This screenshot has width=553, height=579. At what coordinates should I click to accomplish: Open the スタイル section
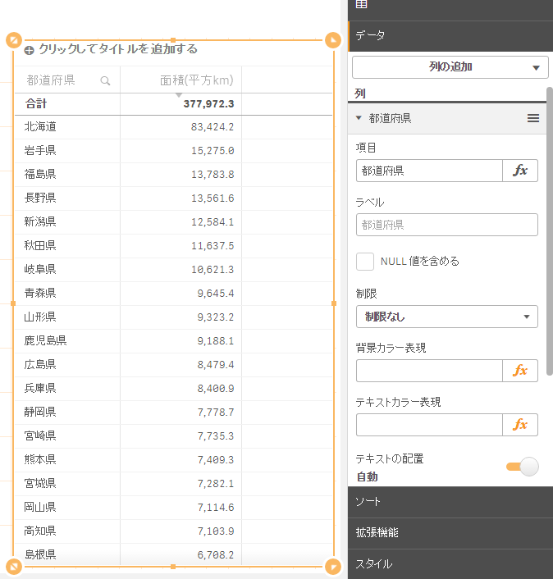pyautogui.click(x=450, y=564)
